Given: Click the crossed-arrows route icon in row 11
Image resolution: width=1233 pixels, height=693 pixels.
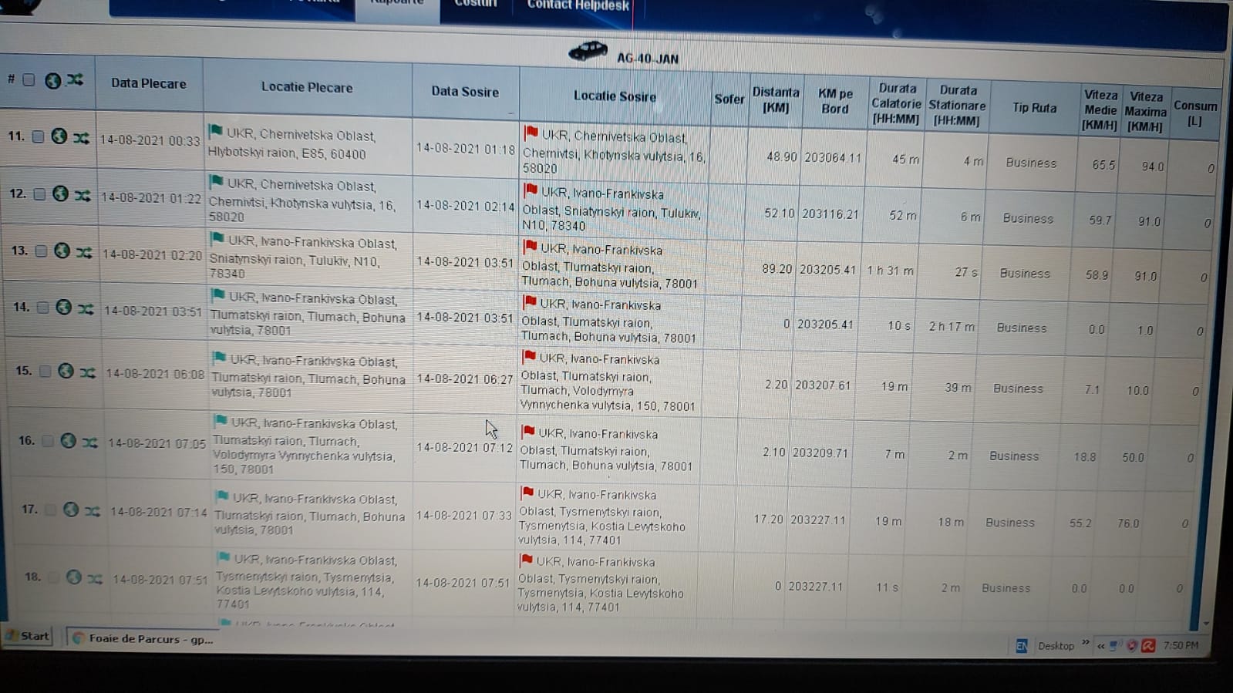Looking at the screenshot, I should [x=81, y=137].
